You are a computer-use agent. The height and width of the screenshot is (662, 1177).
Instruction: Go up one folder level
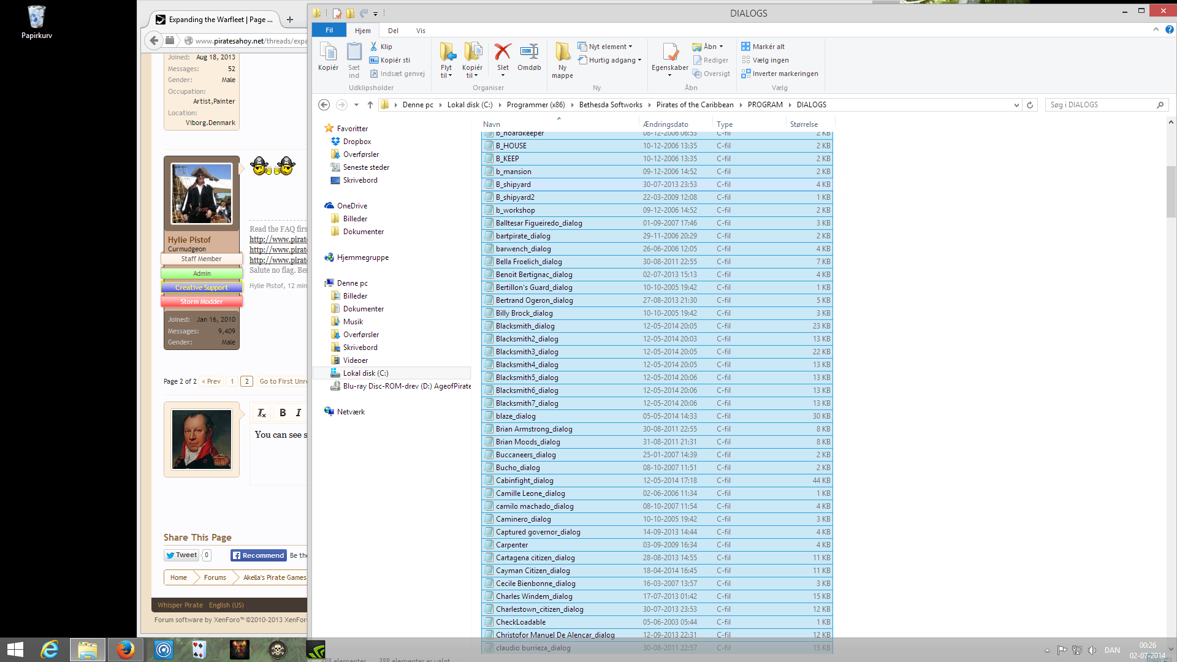(370, 105)
